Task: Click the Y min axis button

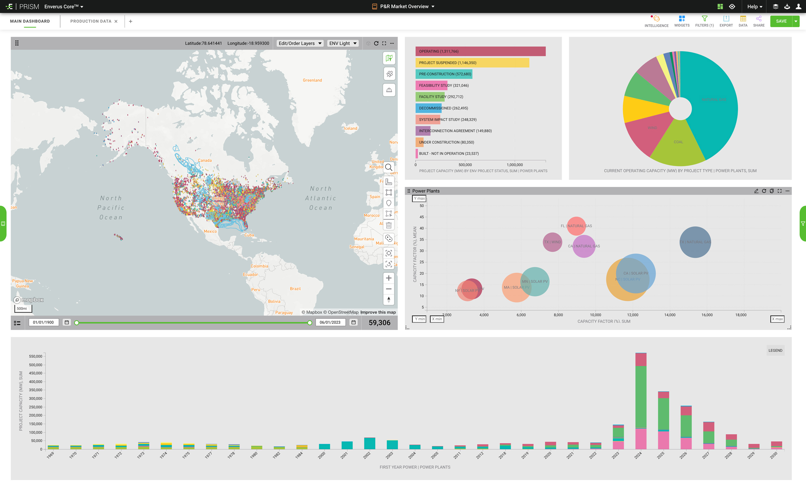Action: pyautogui.click(x=419, y=319)
